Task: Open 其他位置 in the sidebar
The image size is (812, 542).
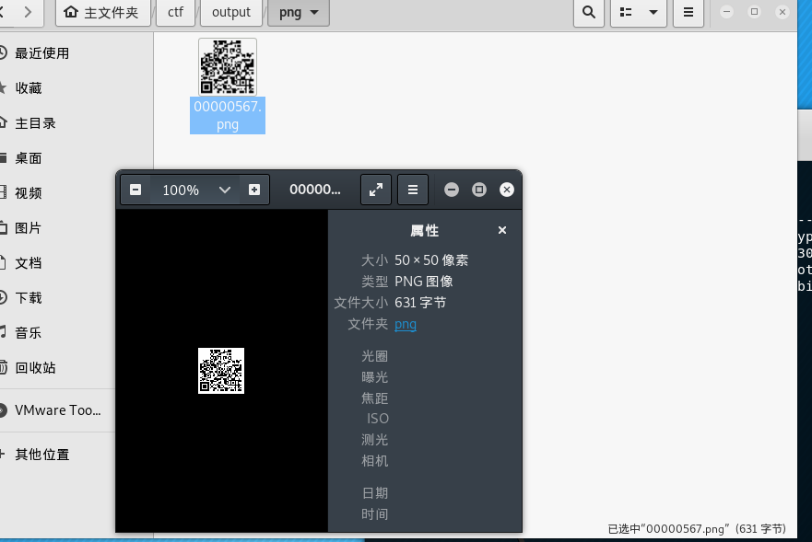Action: 41,455
